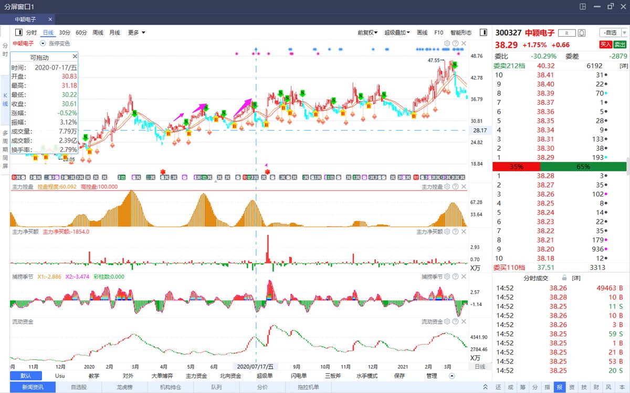630x393 pixels.
Task: Click the green 卖出 sell button
Action: point(620,45)
